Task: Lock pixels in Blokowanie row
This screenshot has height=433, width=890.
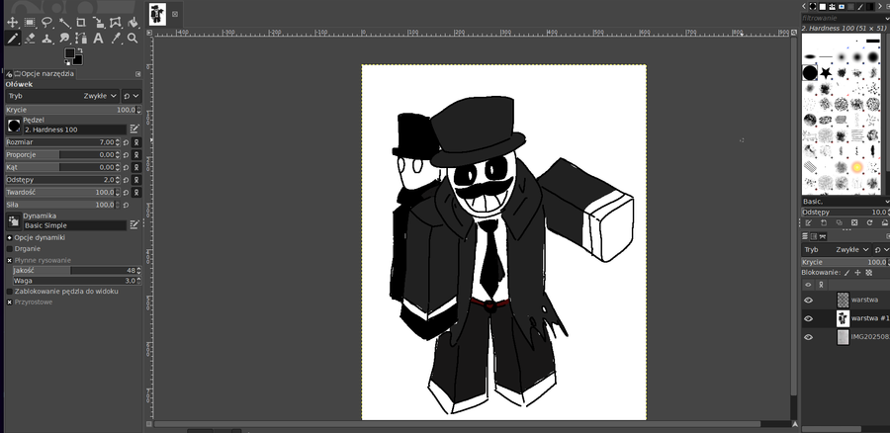Action: 847,273
